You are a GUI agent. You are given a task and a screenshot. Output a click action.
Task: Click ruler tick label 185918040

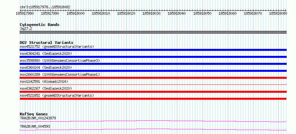pyautogui.click(x=177, y=13)
